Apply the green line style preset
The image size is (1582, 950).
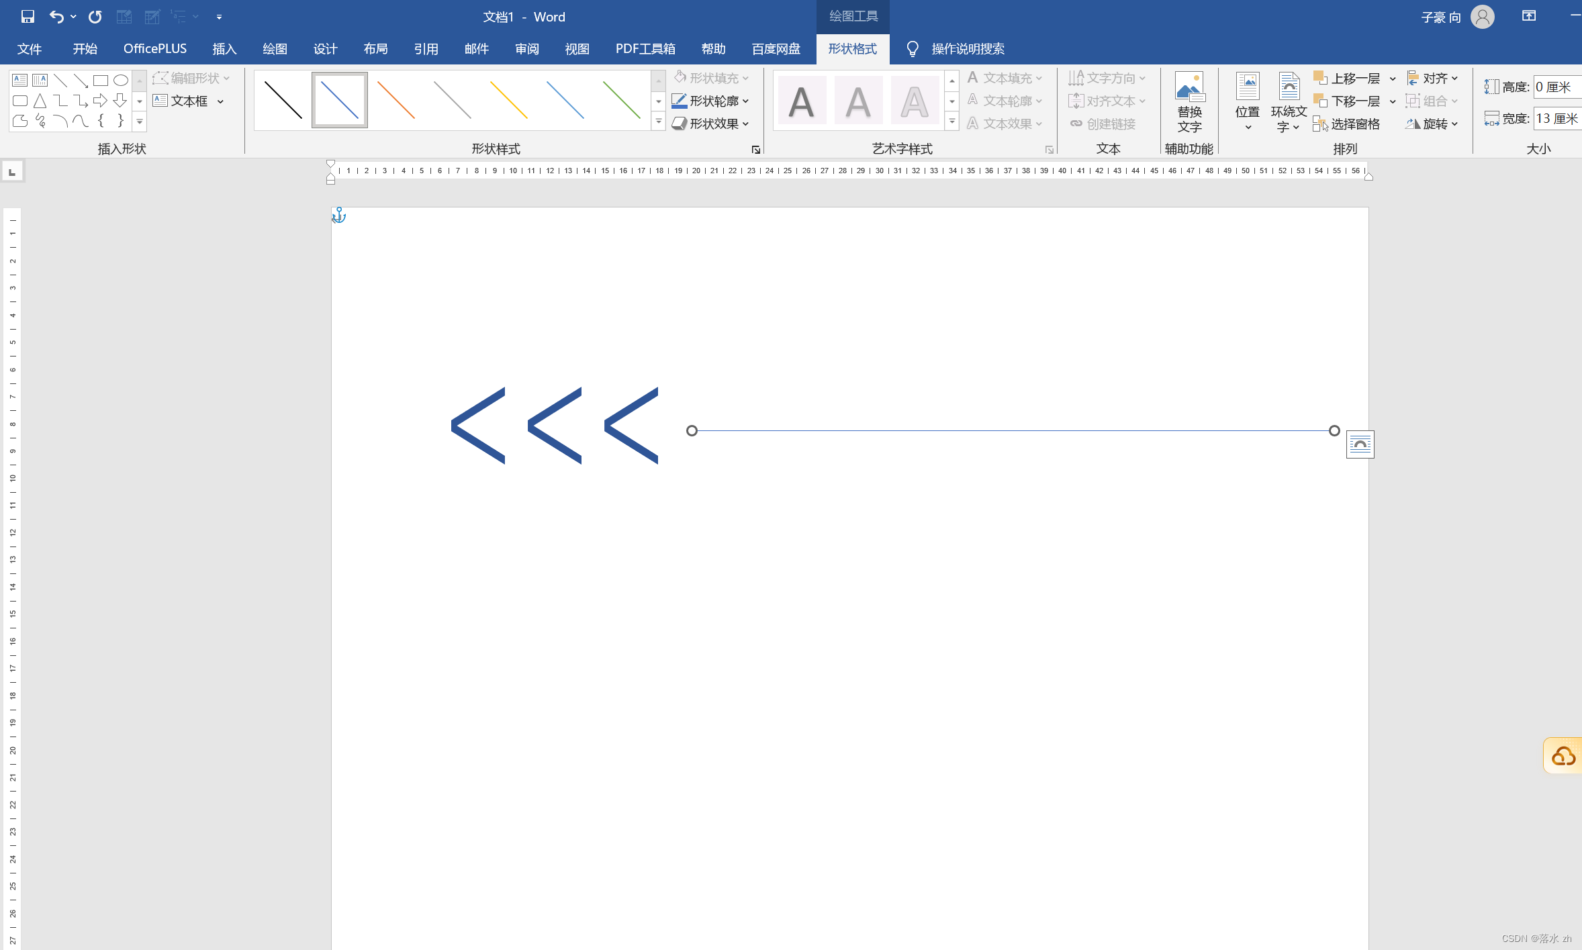click(x=621, y=100)
